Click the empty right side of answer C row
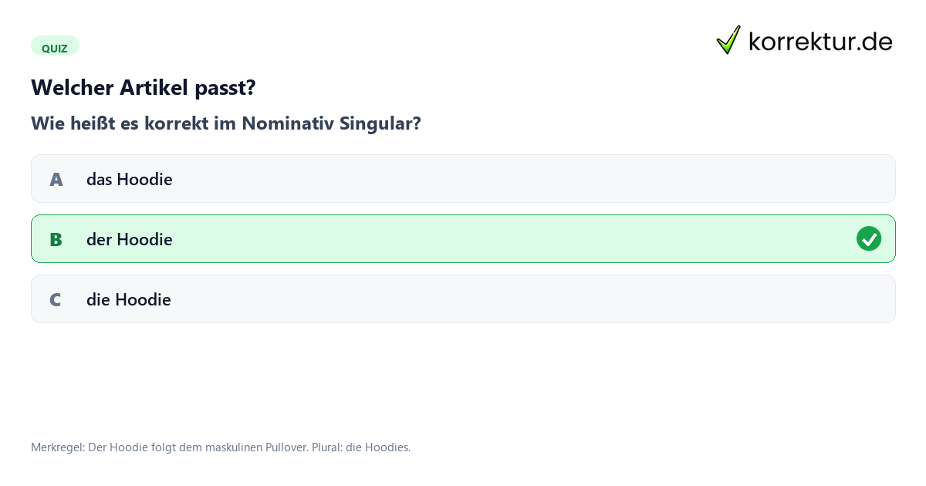Screen dimensions: 926x486 [694, 299]
